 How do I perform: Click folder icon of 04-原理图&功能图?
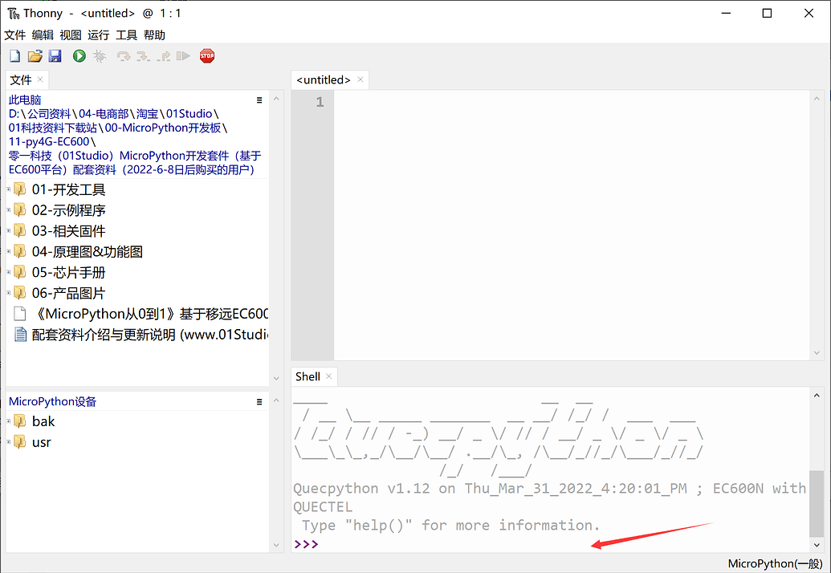click(x=19, y=251)
